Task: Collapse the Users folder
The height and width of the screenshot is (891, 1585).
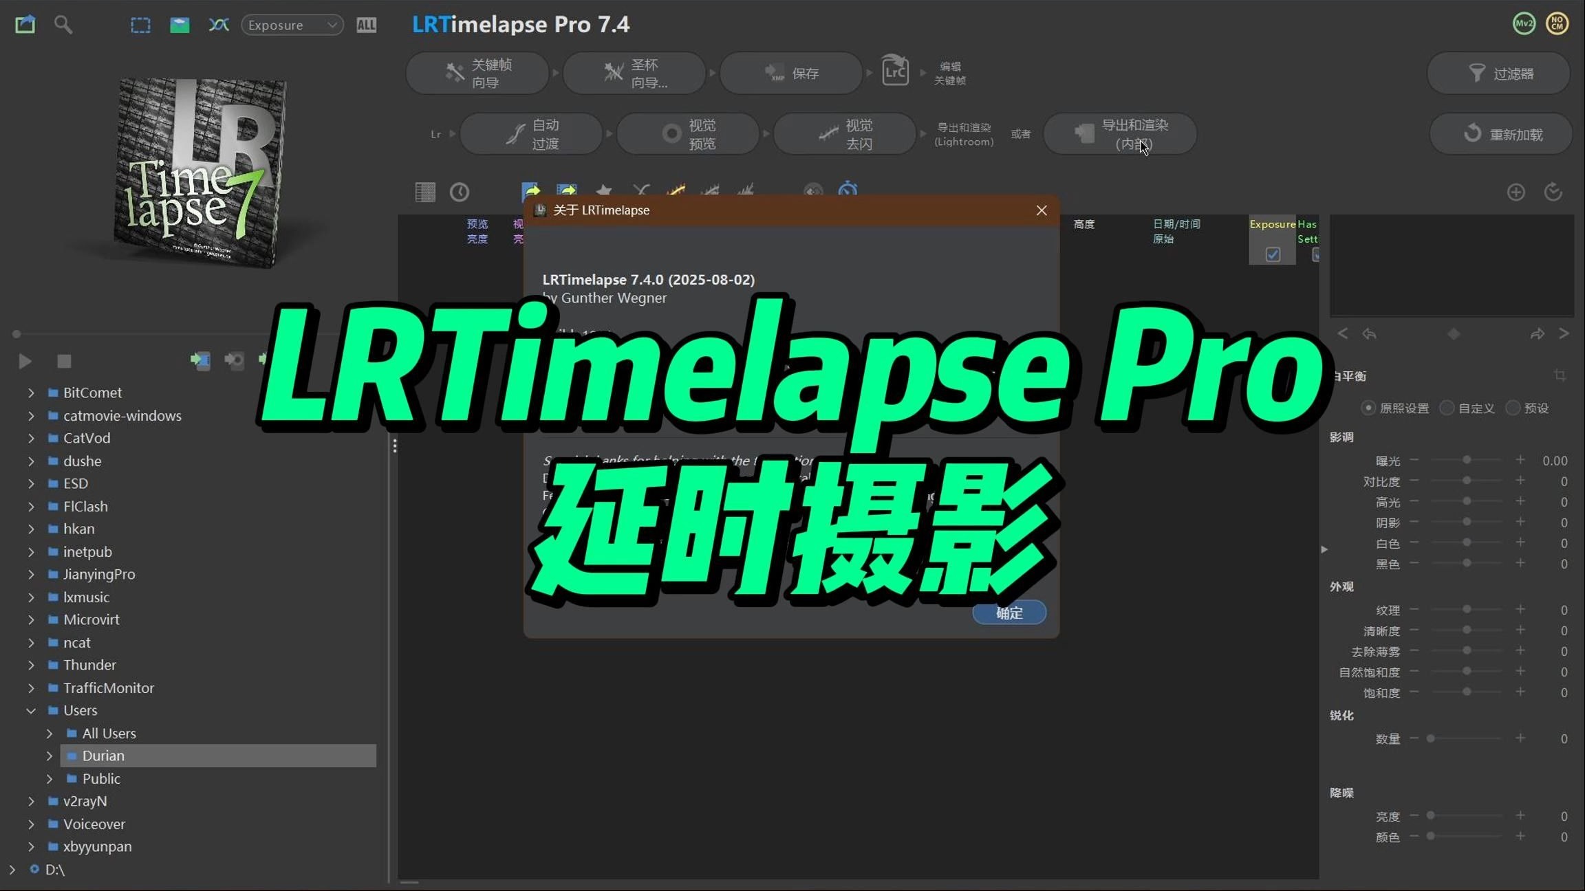Action: tap(31, 710)
